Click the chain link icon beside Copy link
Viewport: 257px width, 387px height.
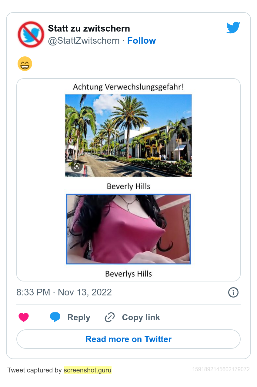(109, 318)
